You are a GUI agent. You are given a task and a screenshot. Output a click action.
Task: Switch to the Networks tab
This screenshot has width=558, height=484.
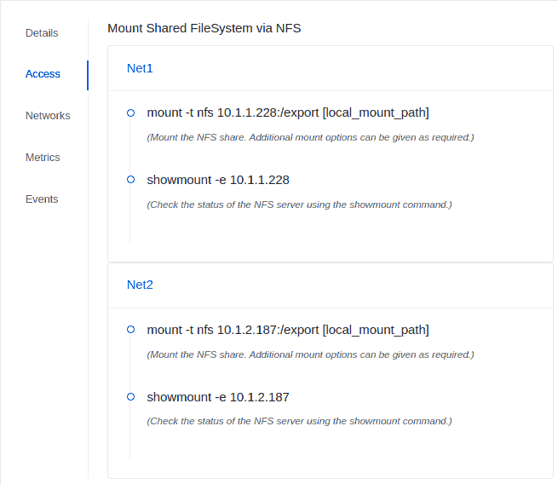48,116
